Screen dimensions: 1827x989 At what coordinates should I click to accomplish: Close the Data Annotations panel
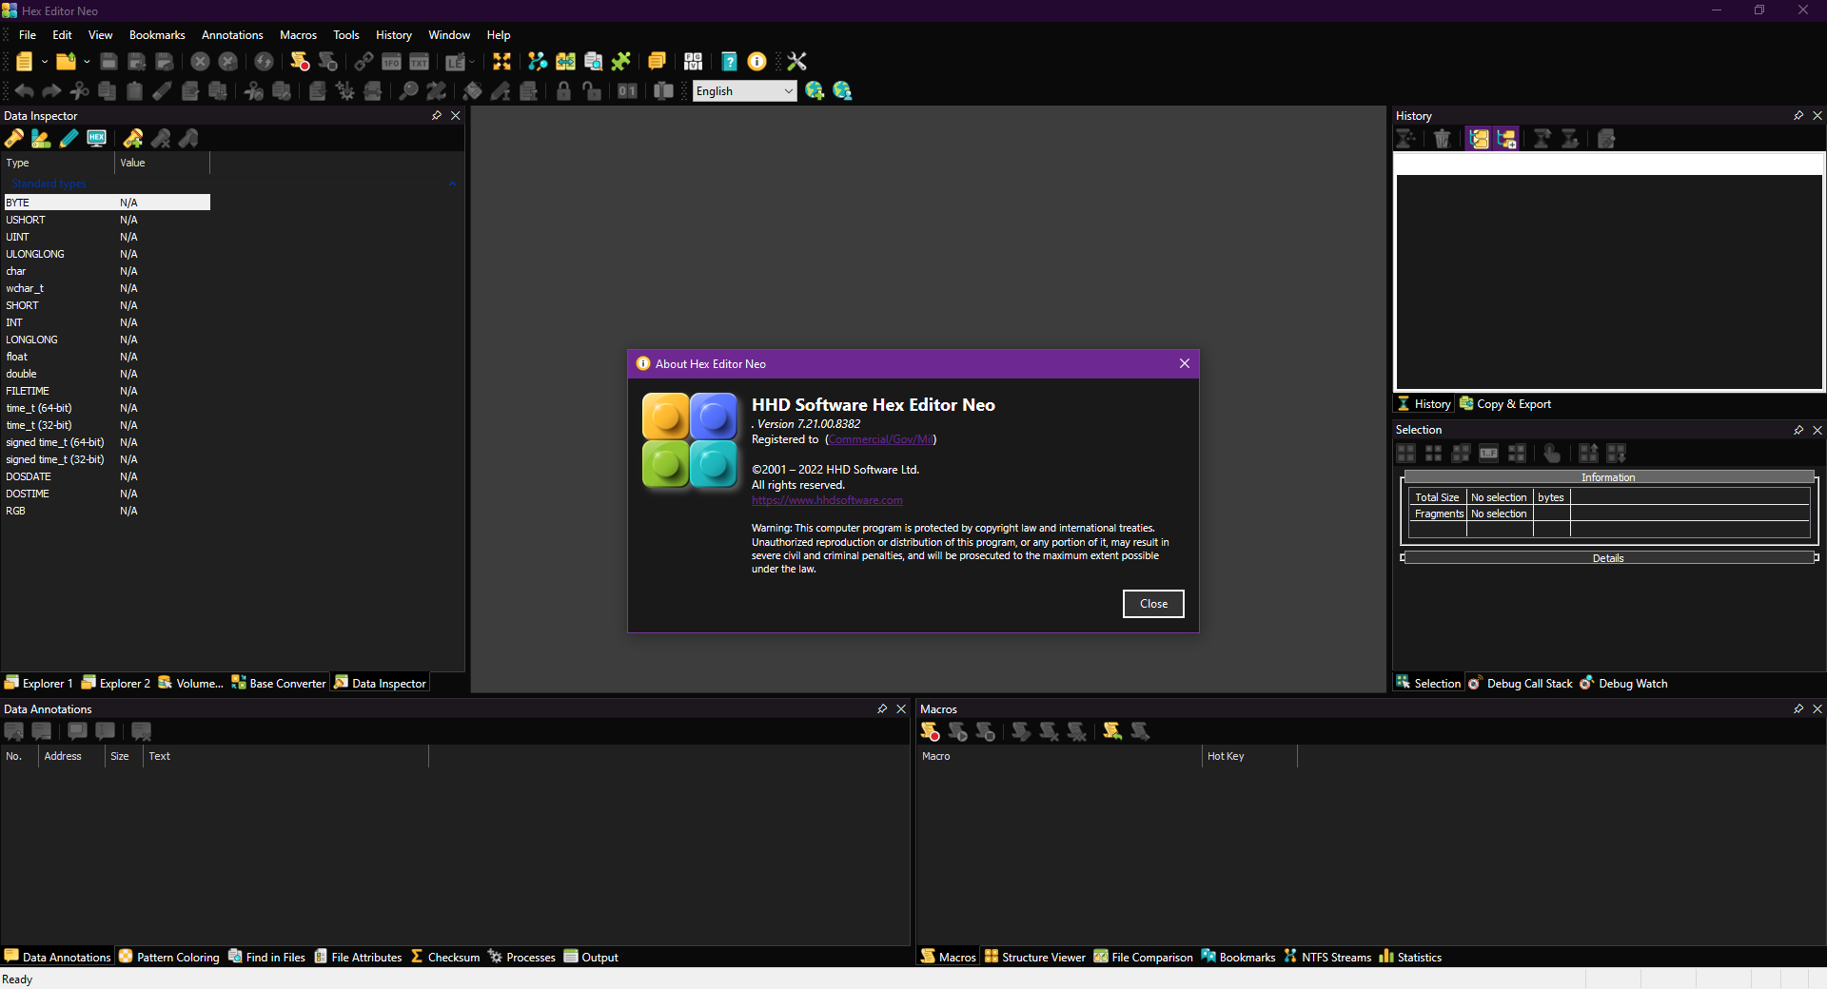click(901, 709)
